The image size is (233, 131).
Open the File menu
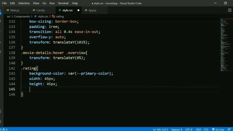point(4,3)
